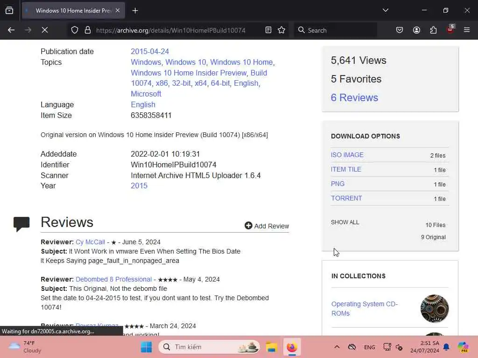Open the Windows Start menu
The image size is (478, 358).
(146, 347)
